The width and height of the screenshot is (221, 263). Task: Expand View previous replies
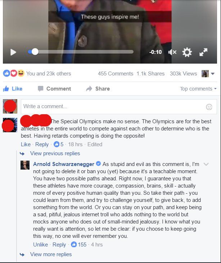click(x=55, y=153)
